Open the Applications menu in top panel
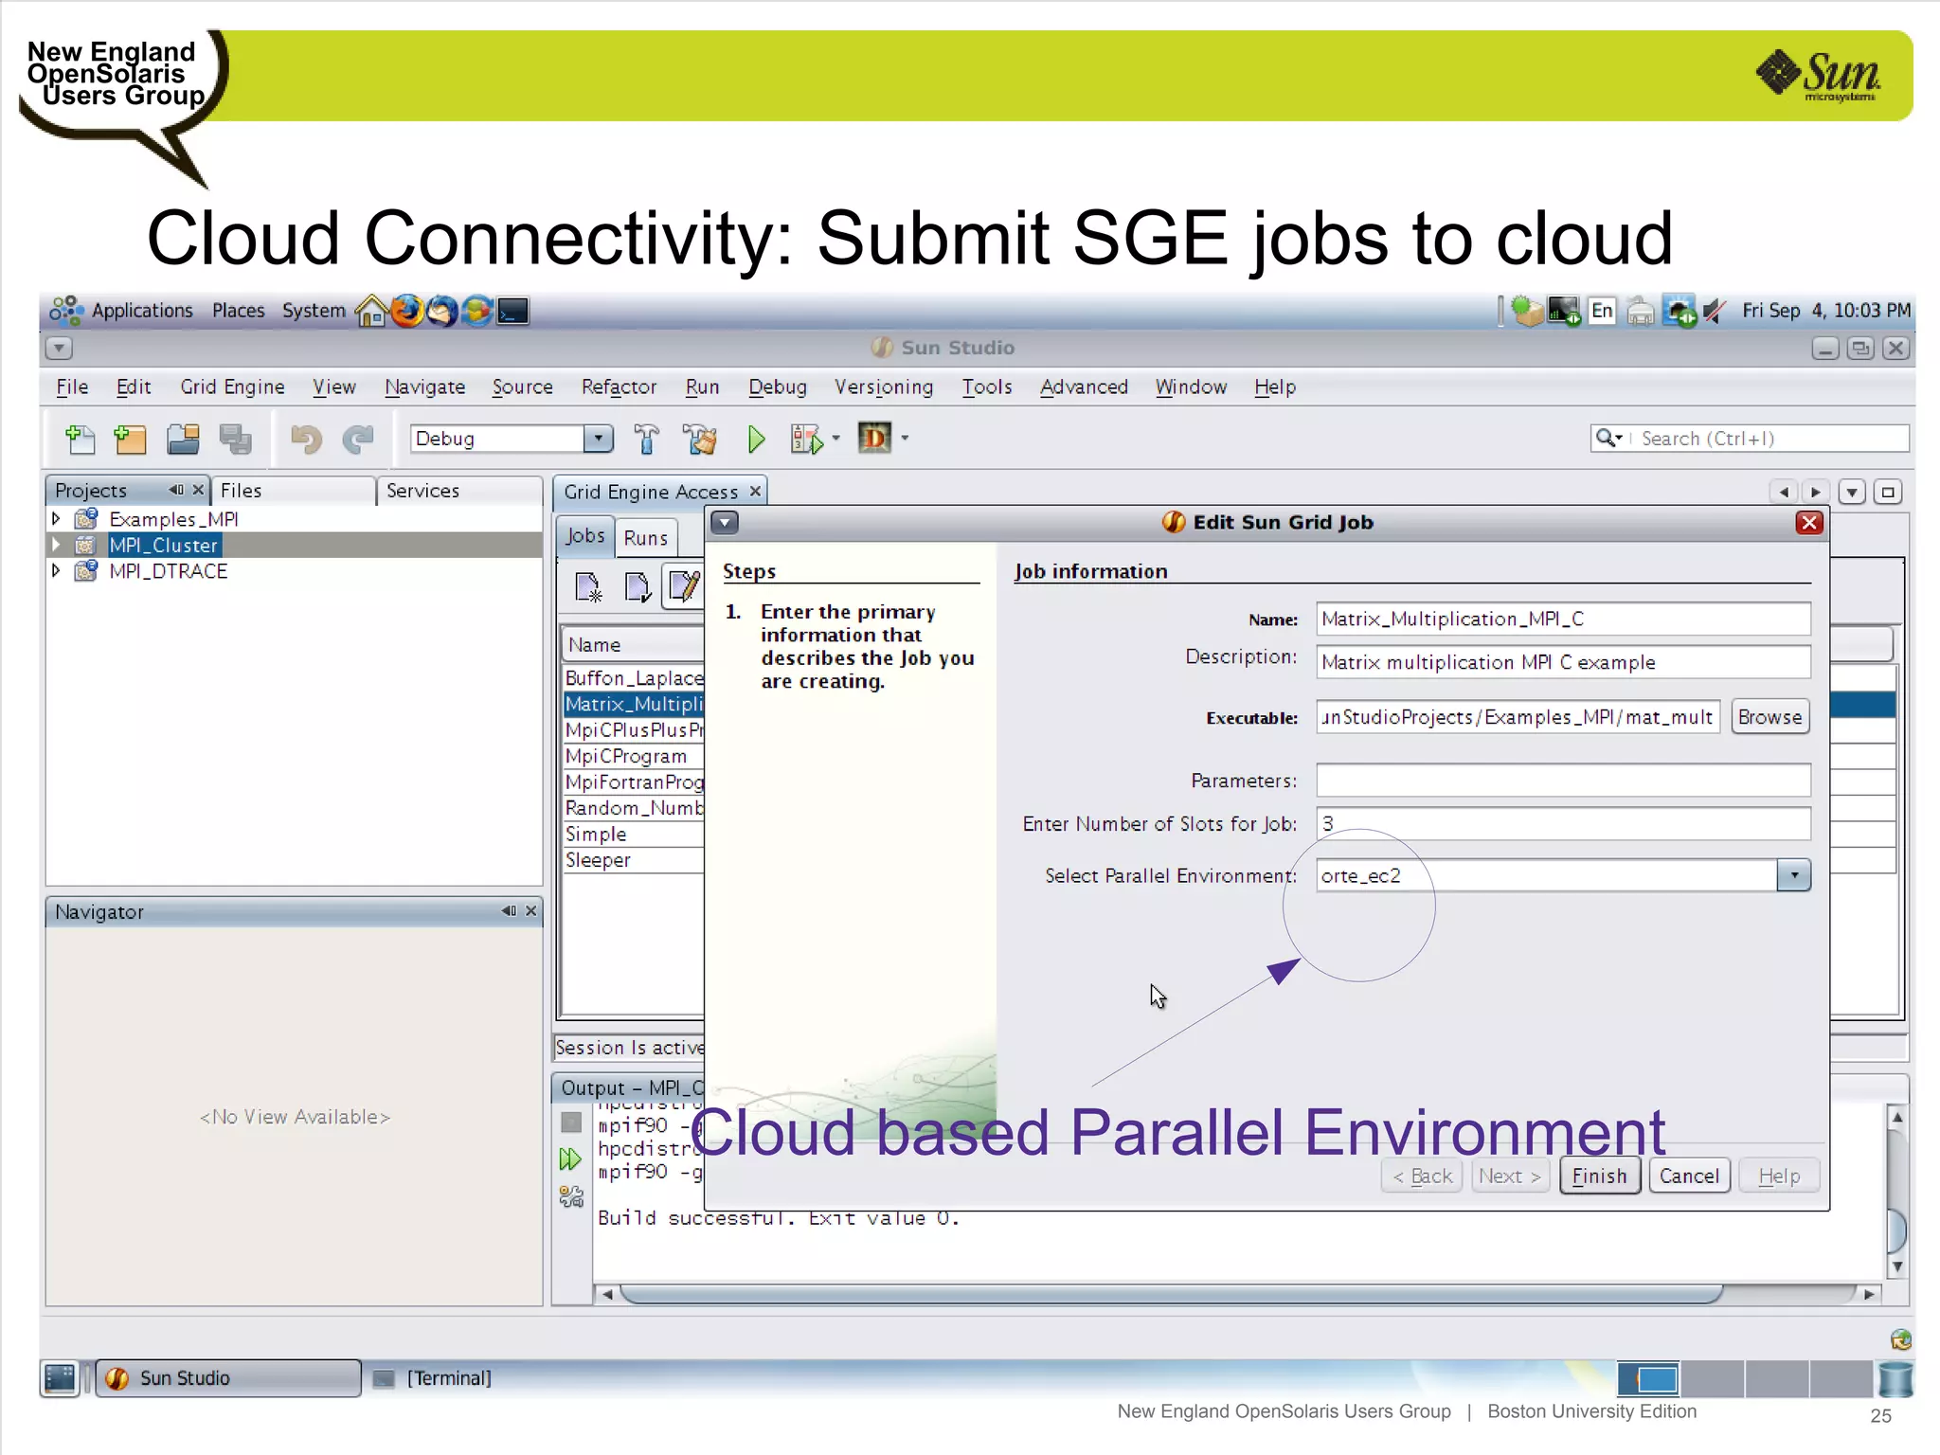This screenshot has height=1455, width=1940. pyautogui.click(x=142, y=311)
